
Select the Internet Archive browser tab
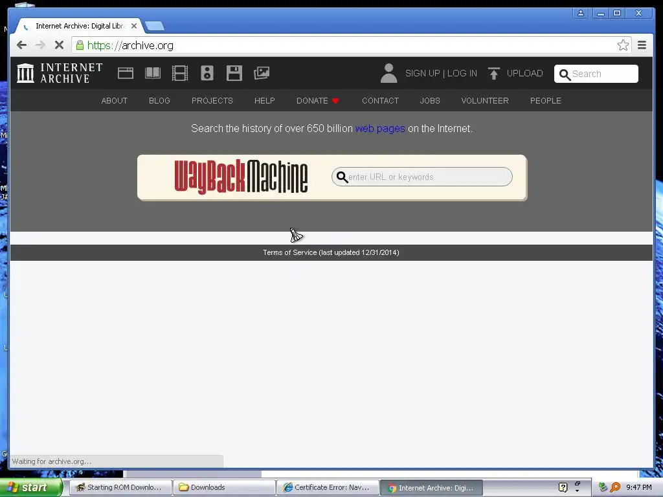click(x=79, y=26)
